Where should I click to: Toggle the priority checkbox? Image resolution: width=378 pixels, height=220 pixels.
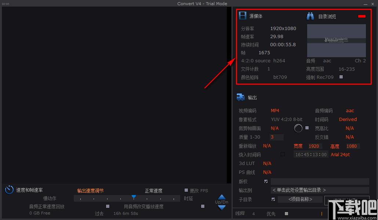[x=286, y=213]
